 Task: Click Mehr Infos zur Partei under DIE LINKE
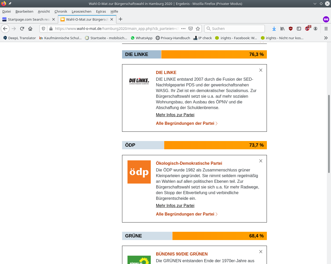click(x=175, y=115)
